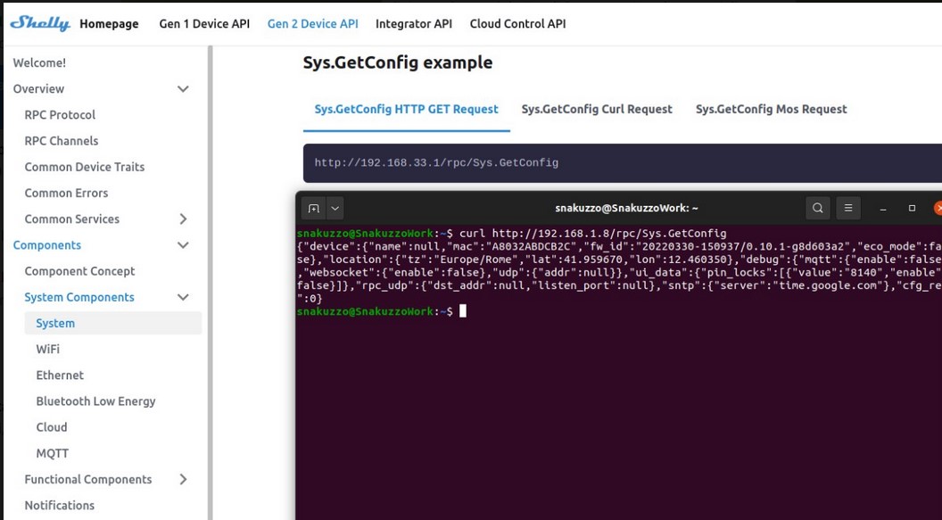Open the terminal hamburger menu
Screen dimensions: 942x520
pyautogui.click(x=848, y=208)
